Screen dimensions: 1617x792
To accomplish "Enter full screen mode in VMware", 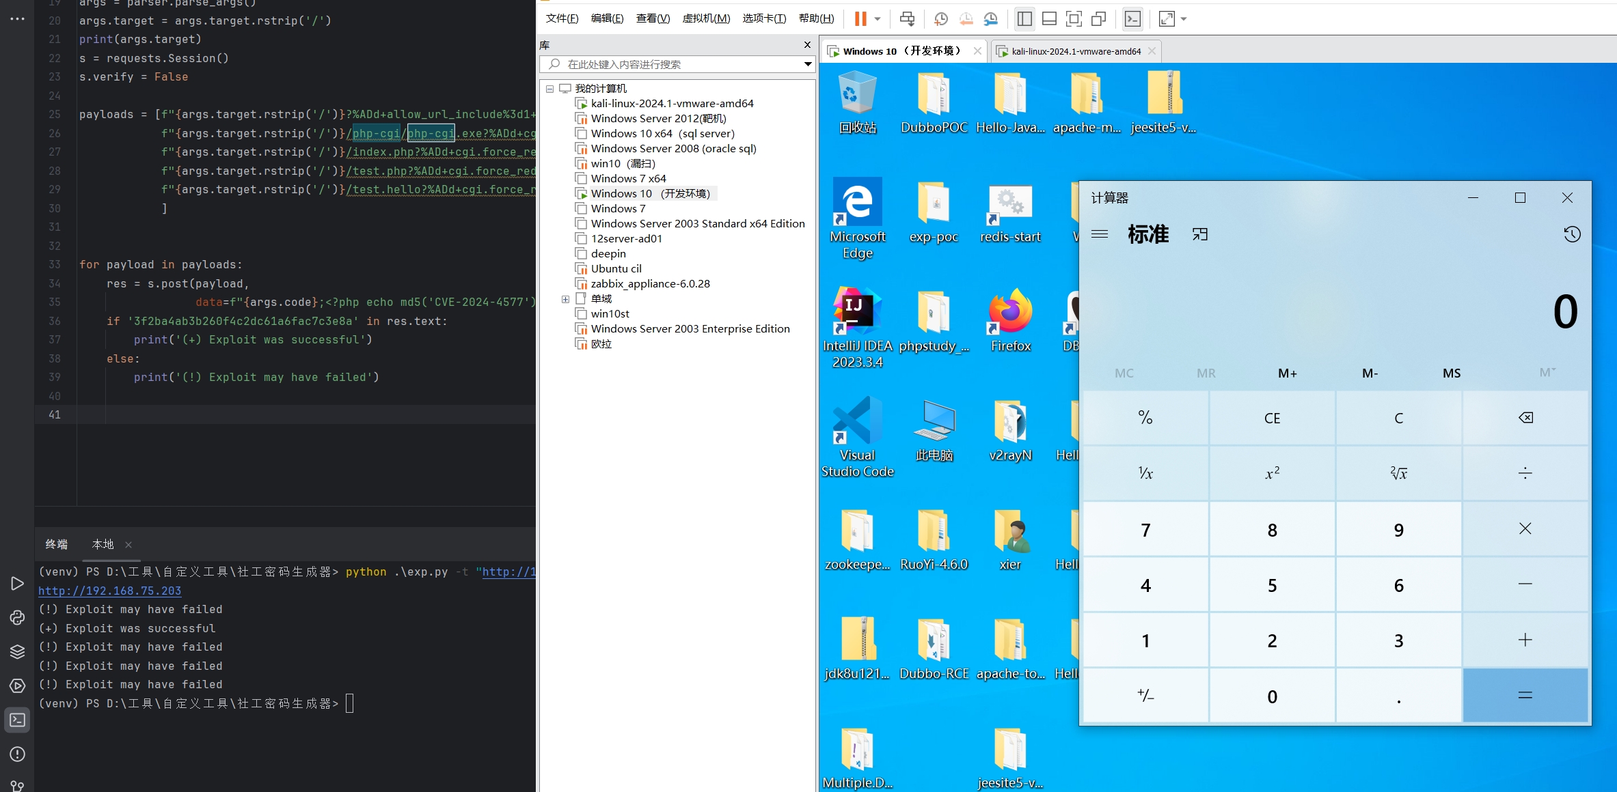I will pos(1074,19).
